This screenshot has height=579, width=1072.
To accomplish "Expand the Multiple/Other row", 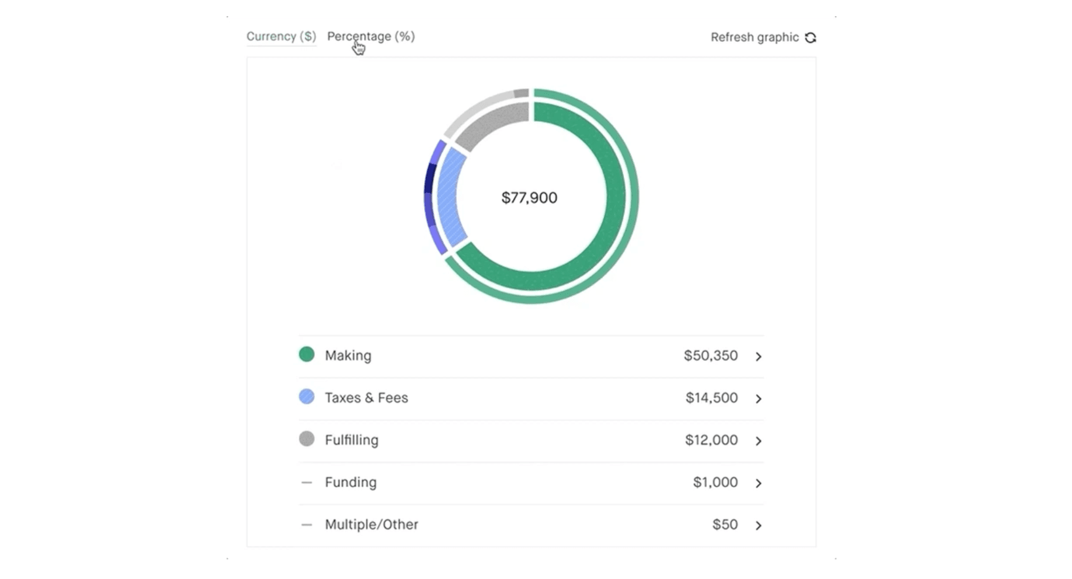I will pos(759,526).
